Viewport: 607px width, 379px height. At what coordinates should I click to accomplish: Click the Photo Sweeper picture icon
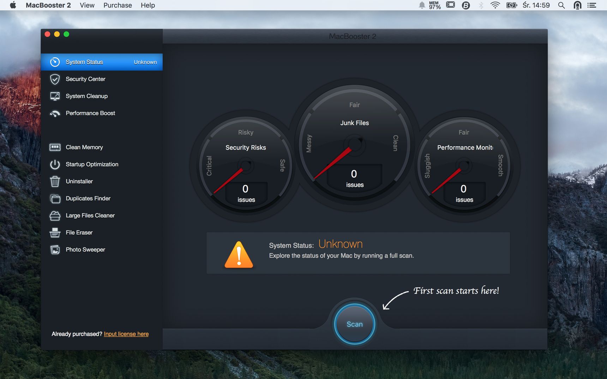[x=55, y=250]
